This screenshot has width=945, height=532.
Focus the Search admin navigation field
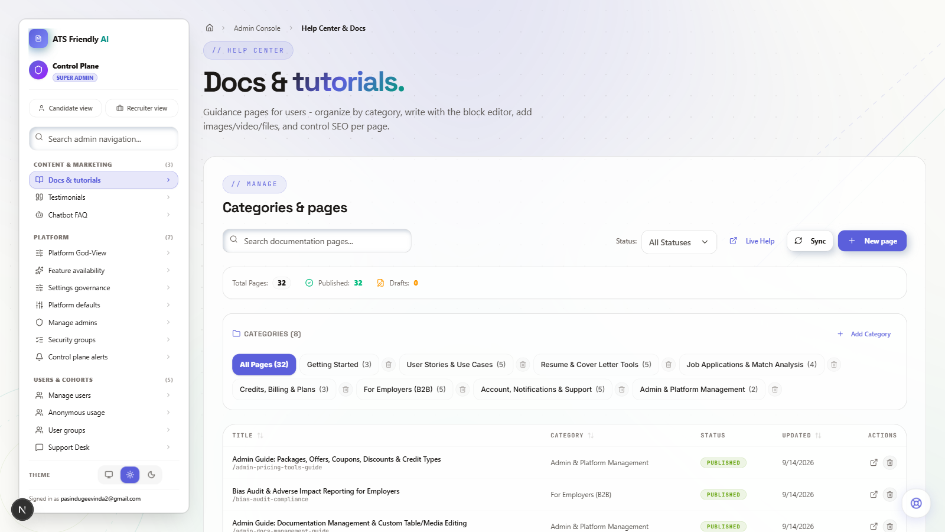pos(103,139)
